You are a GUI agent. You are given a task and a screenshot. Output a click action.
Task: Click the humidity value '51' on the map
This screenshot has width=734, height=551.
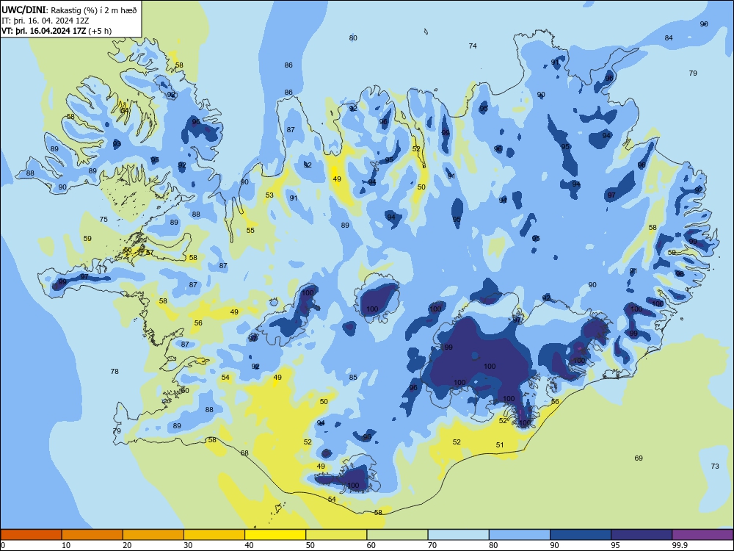[x=500, y=445]
